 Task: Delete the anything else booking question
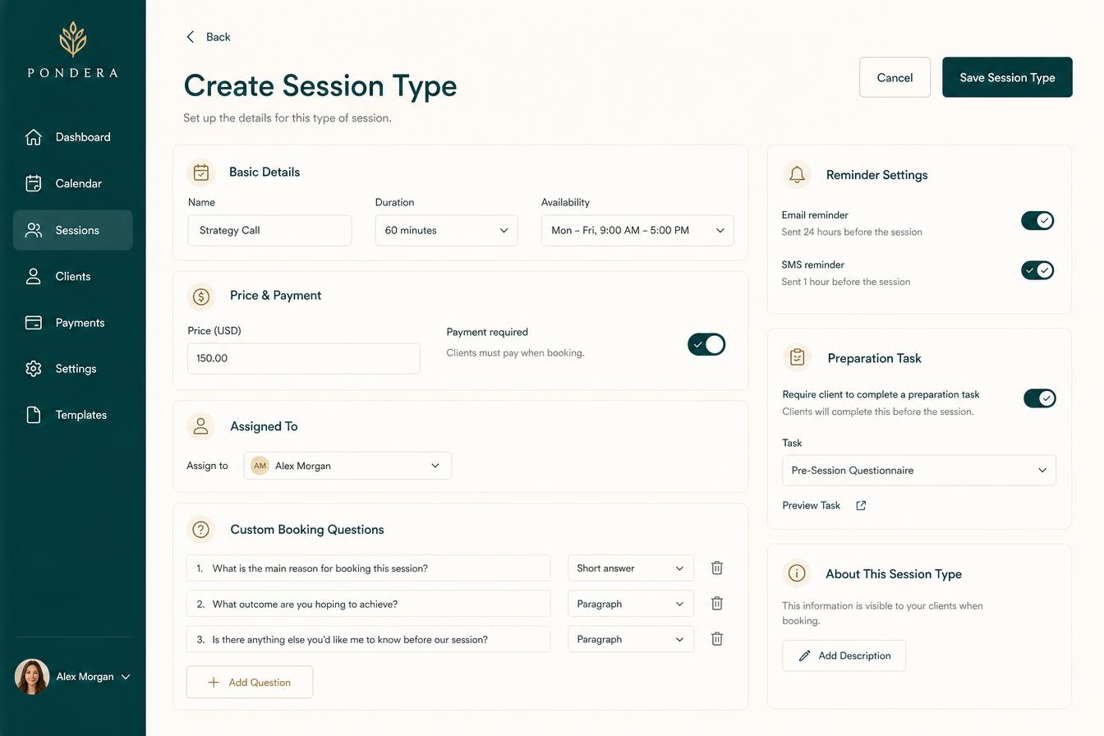click(x=717, y=639)
